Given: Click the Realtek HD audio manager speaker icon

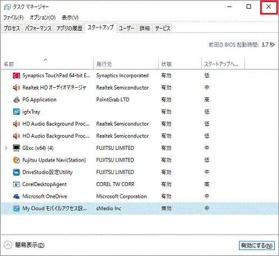Looking at the screenshot, I should pyautogui.click(x=16, y=88).
